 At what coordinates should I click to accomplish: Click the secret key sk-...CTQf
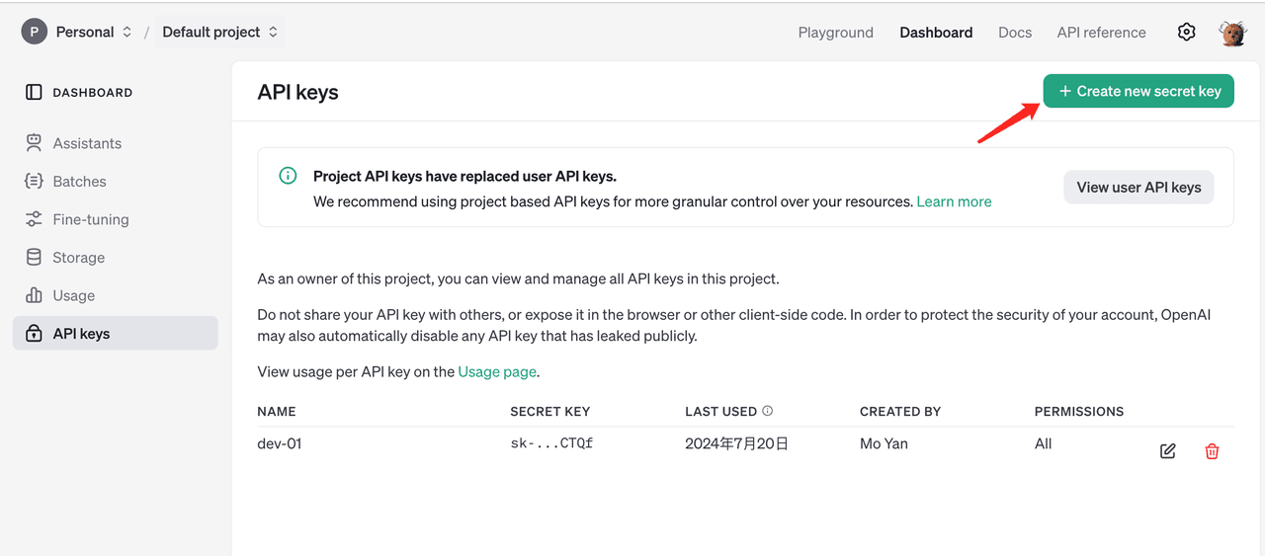[x=551, y=443]
